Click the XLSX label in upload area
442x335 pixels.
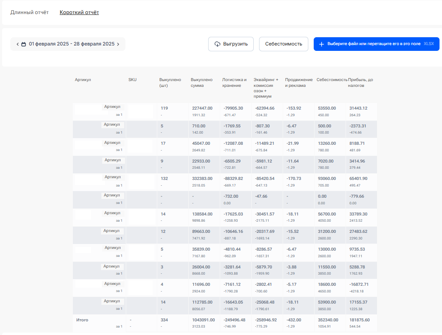coord(429,44)
